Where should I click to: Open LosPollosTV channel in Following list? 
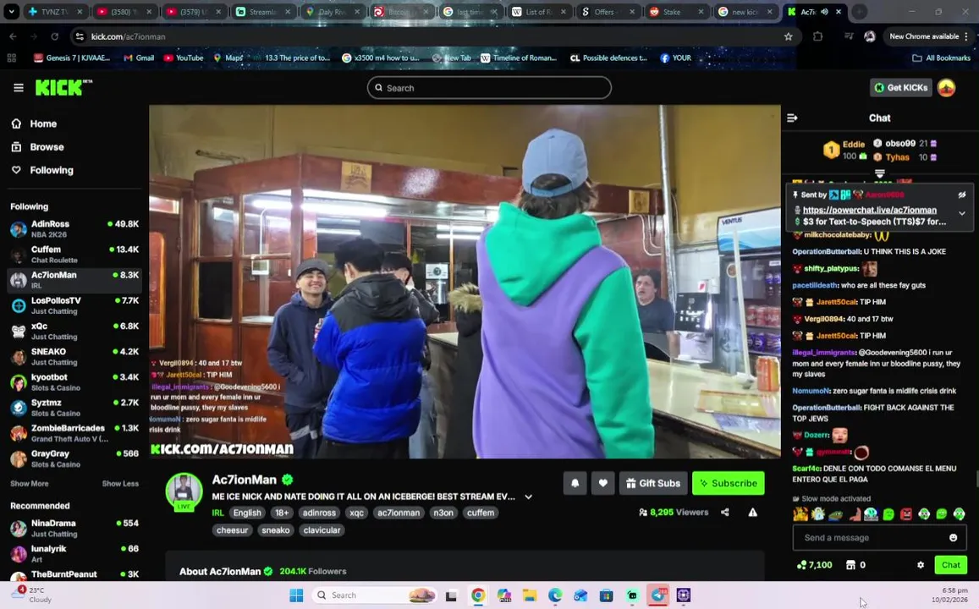point(74,305)
